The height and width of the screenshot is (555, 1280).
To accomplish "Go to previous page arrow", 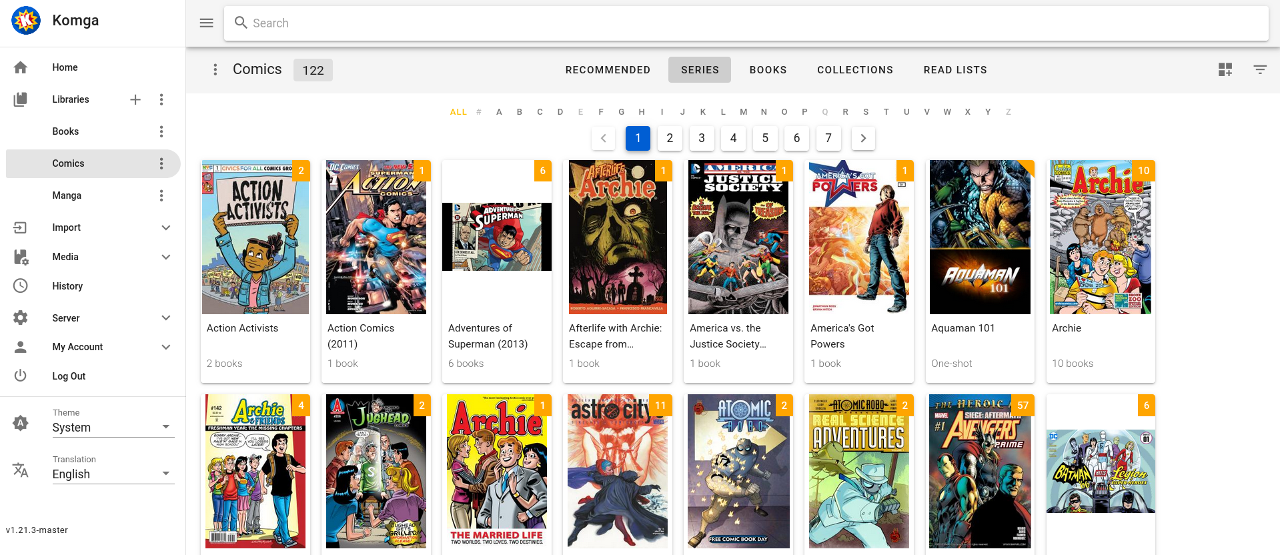I will coord(604,138).
